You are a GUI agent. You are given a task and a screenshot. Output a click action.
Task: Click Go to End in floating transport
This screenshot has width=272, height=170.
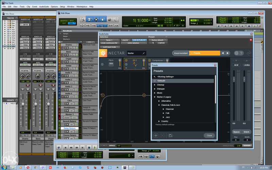pyautogui.click(x=83, y=148)
